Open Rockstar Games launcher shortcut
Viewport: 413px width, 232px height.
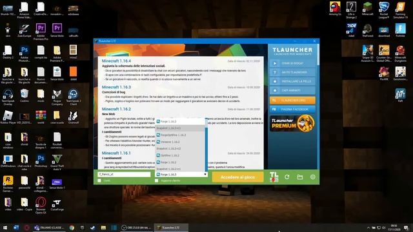pyautogui.click(x=8, y=184)
